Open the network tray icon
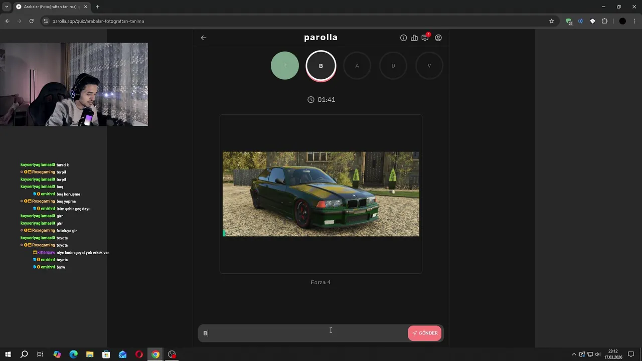The width and height of the screenshot is (642, 361). [590, 354]
